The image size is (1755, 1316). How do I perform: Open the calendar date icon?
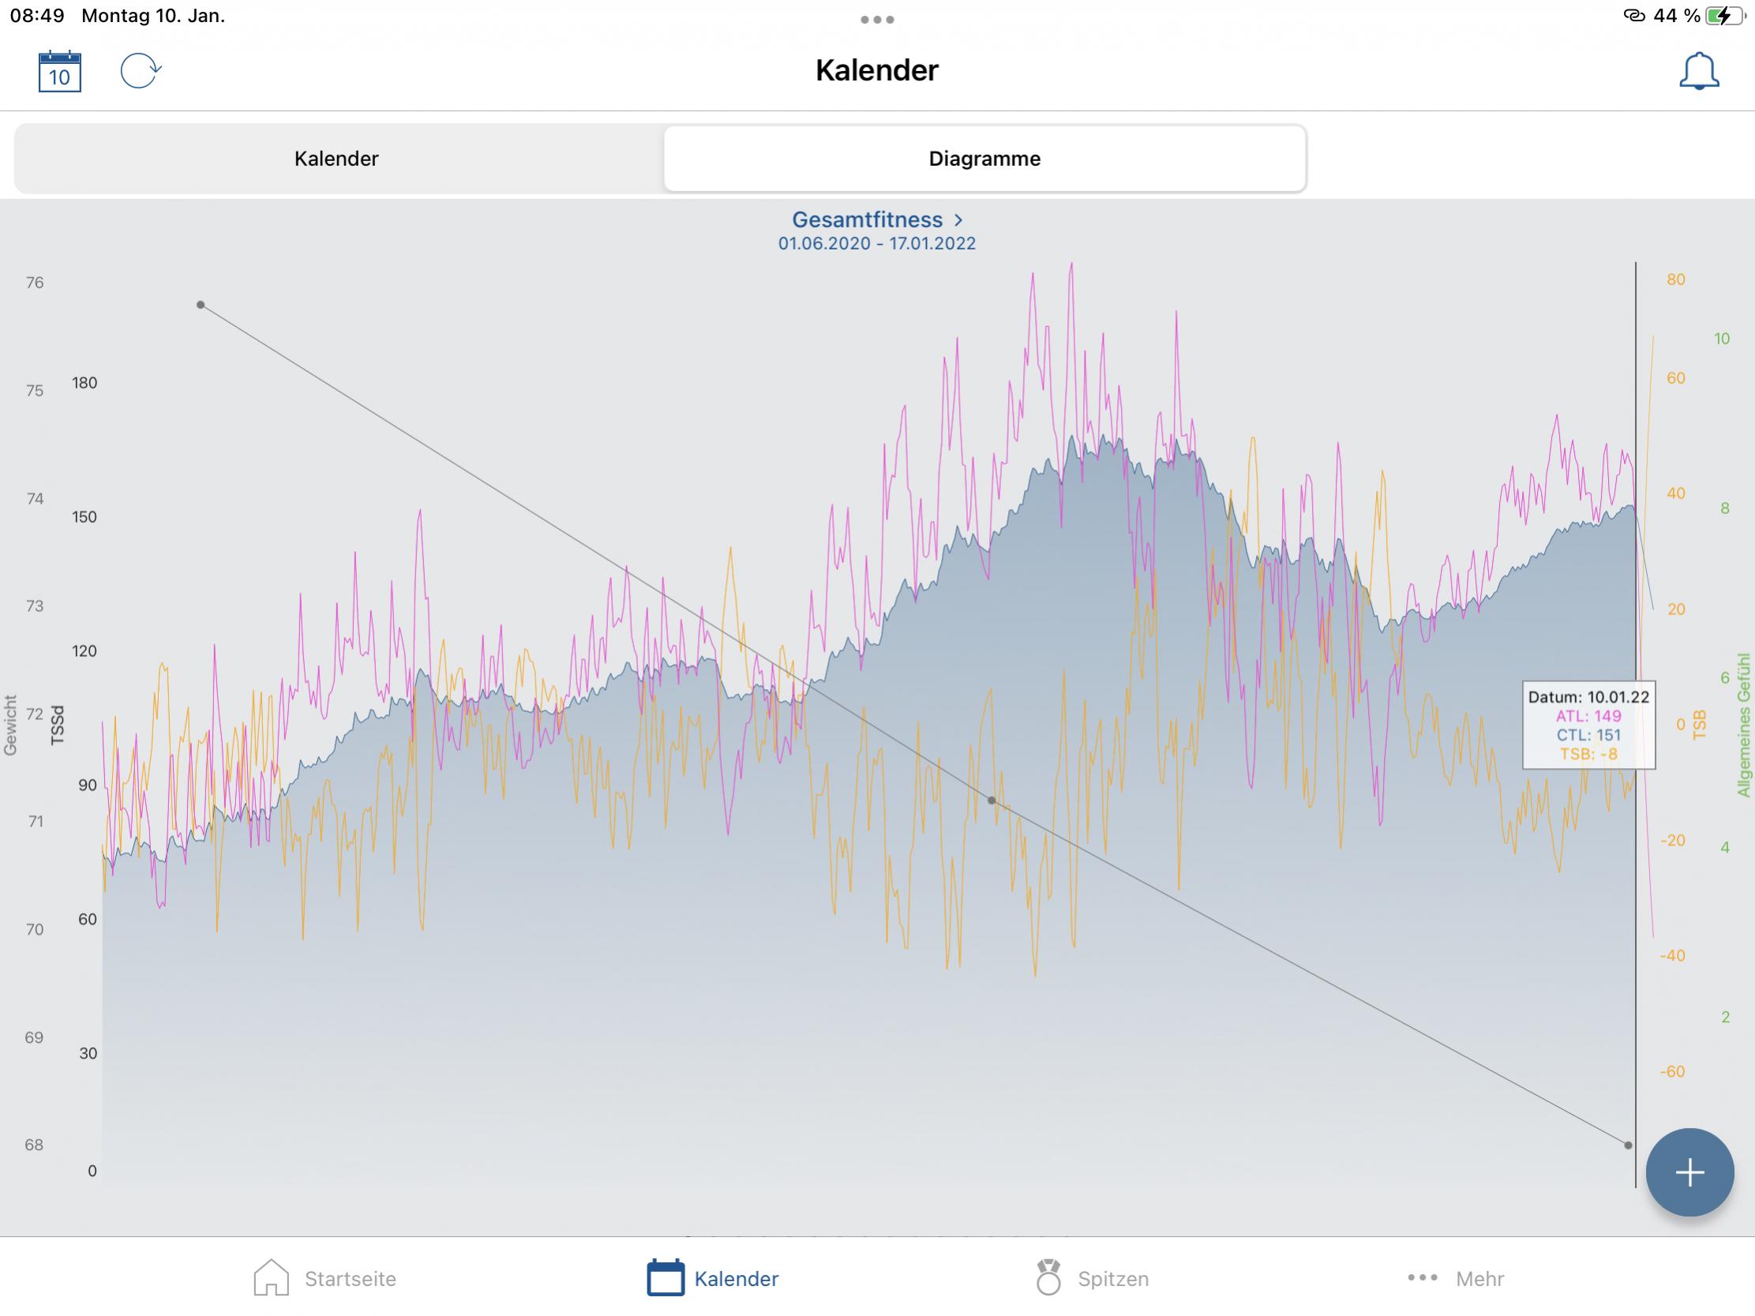click(59, 71)
